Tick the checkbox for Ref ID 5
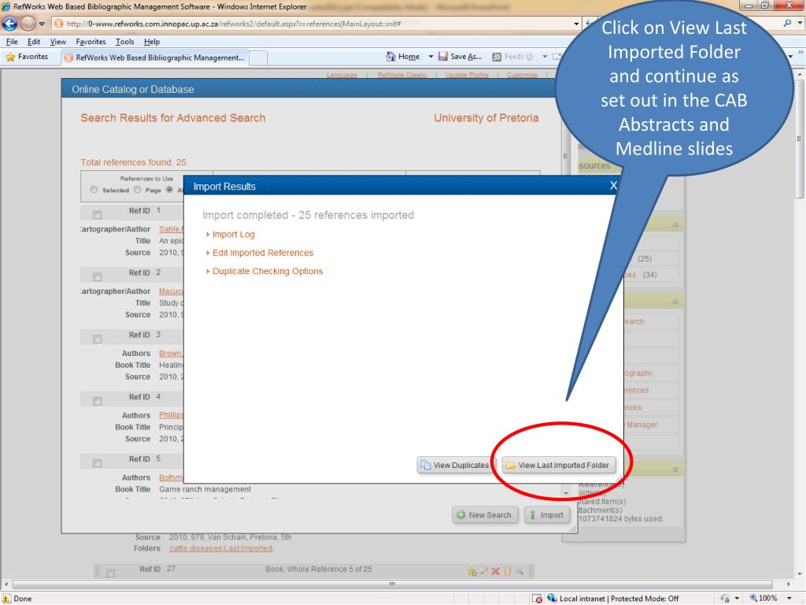This screenshot has height=605, width=806. point(97,463)
